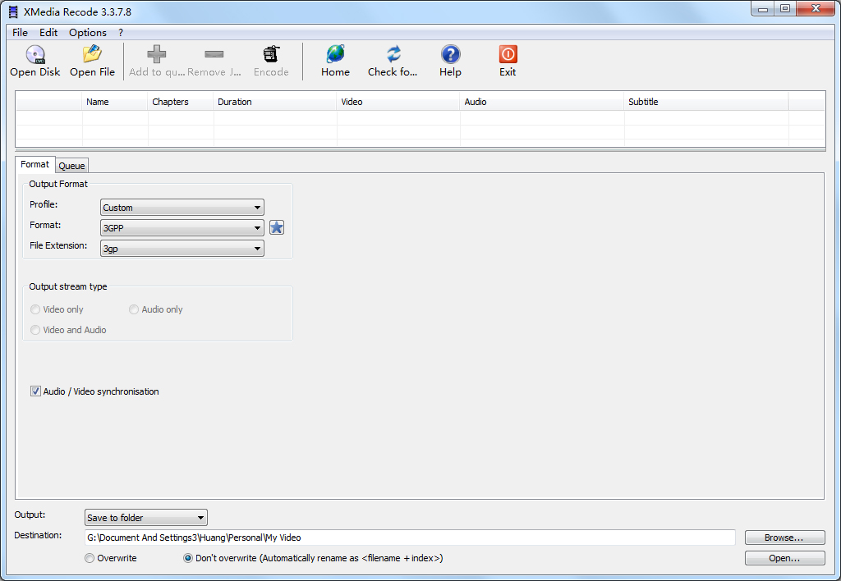The width and height of the screenshot is (841, 581).
Task: Click the Audio column header
Action: tap(542, 102)
